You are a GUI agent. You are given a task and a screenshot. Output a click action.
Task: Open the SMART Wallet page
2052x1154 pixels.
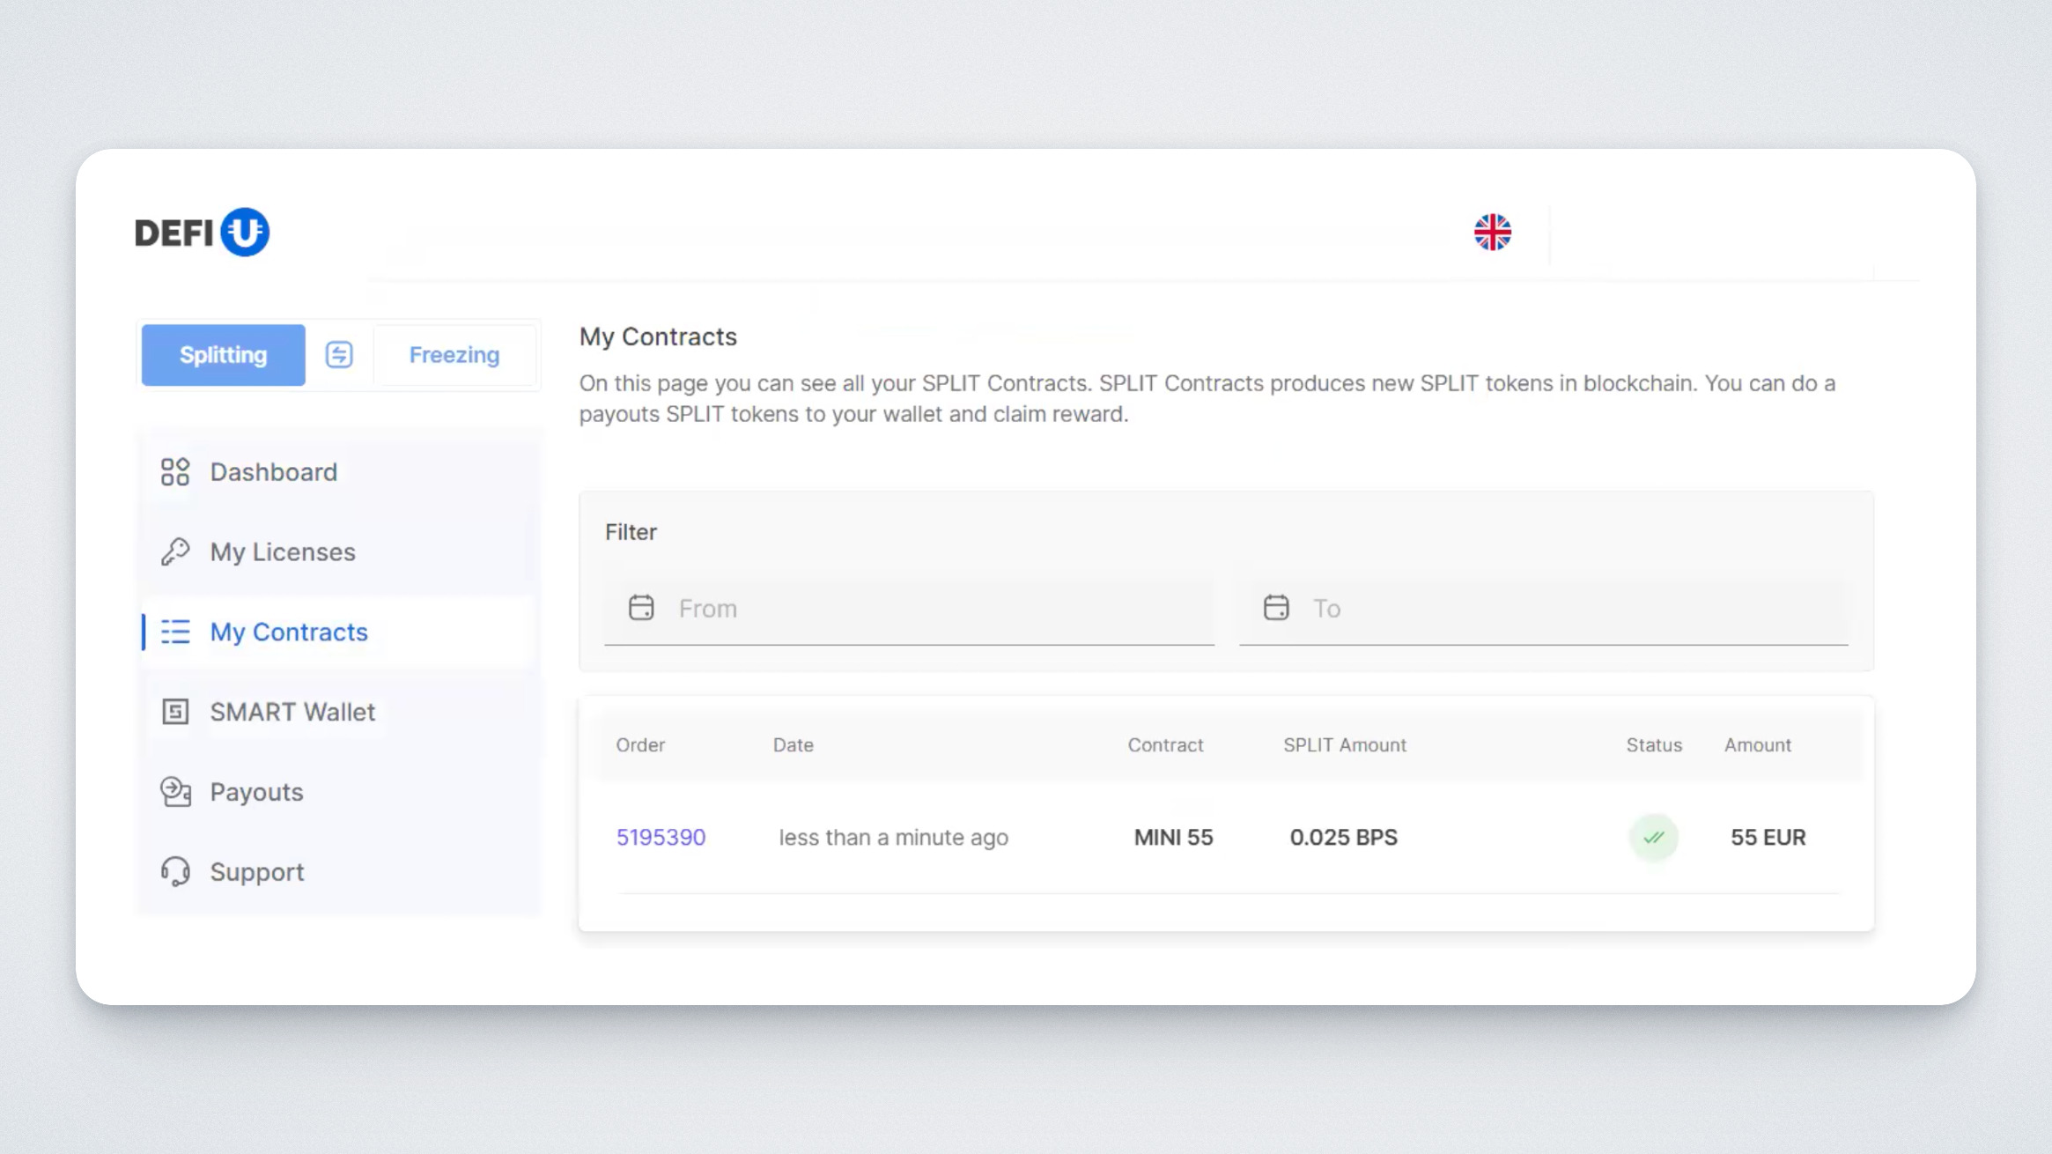[292, 712]
